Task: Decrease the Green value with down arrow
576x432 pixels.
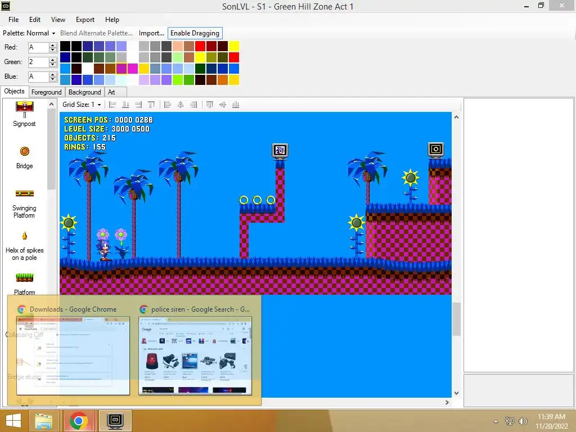Action: pyautogui.click(x=53, y=64)
